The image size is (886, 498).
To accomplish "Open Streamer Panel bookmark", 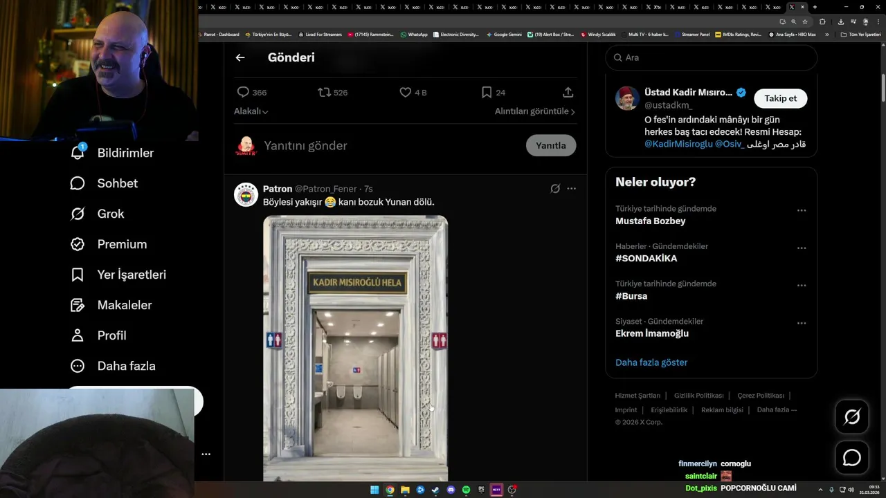I will 692,35.
